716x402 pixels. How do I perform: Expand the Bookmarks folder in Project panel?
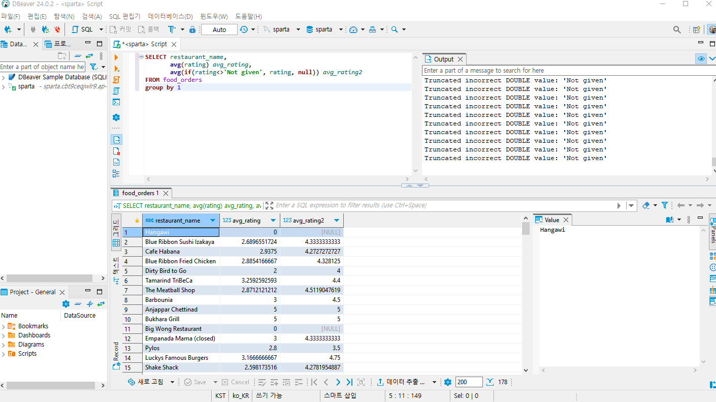point(4,326)
